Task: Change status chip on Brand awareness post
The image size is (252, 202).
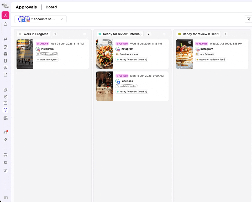Action: point(132,59)
